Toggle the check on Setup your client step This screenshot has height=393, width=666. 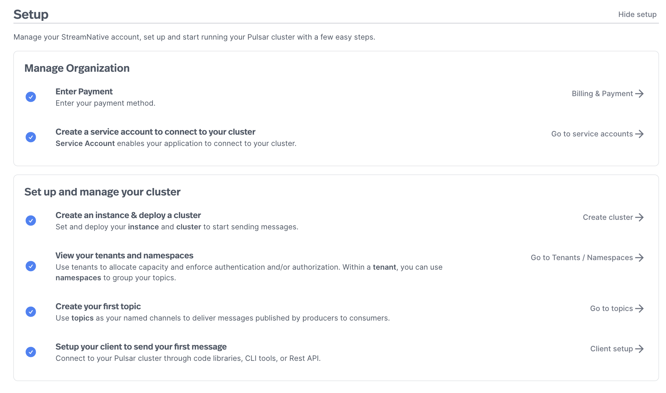click(31, 352)
